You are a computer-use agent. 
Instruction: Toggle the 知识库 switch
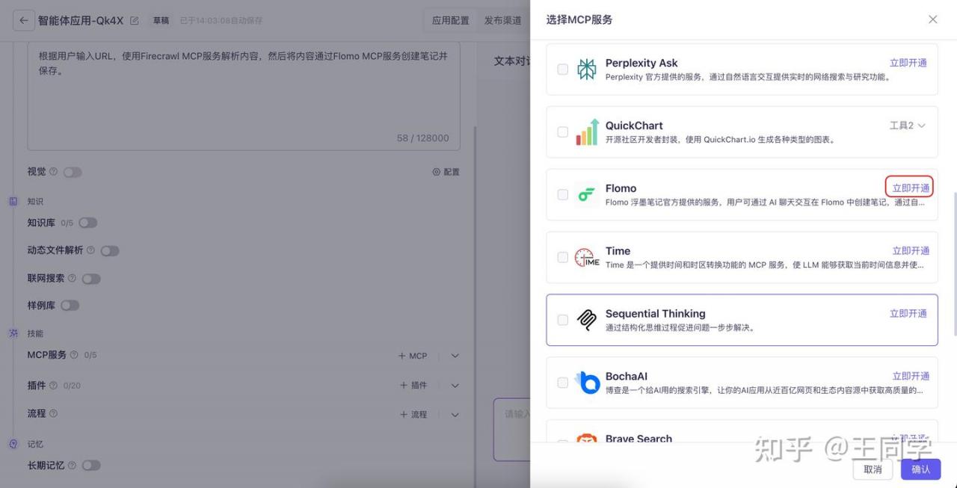[87, 223]
